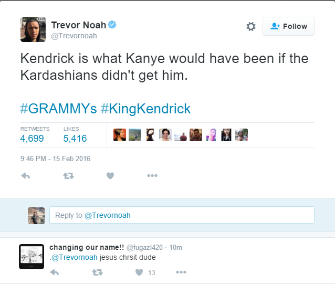The width and height of the screenshot is (335, 285).
Task: Follow Trevor Noah
Action: coord(288,26)
